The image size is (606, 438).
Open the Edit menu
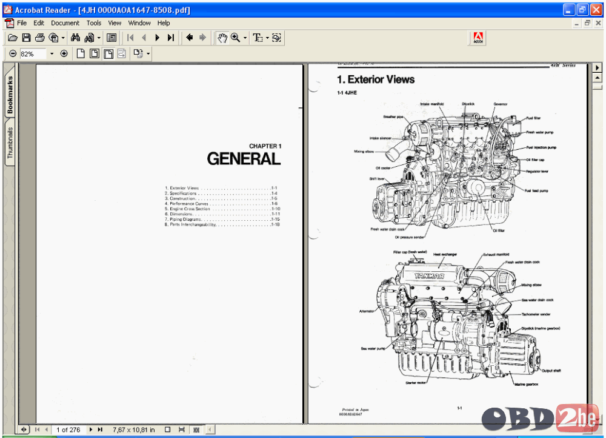39,23
